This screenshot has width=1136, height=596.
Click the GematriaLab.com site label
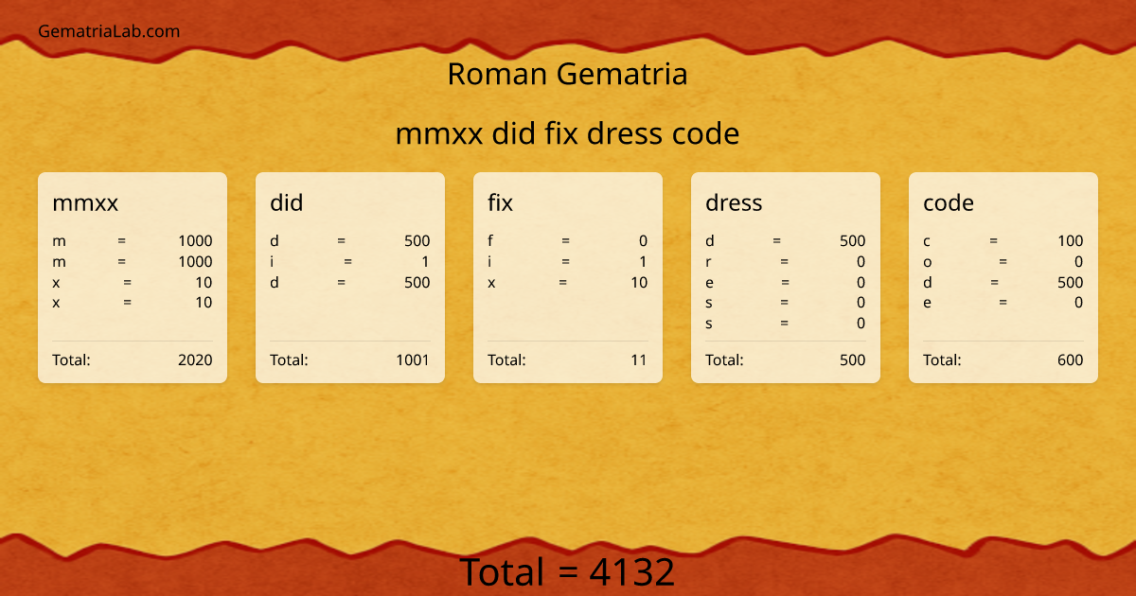tap(109, 31)
